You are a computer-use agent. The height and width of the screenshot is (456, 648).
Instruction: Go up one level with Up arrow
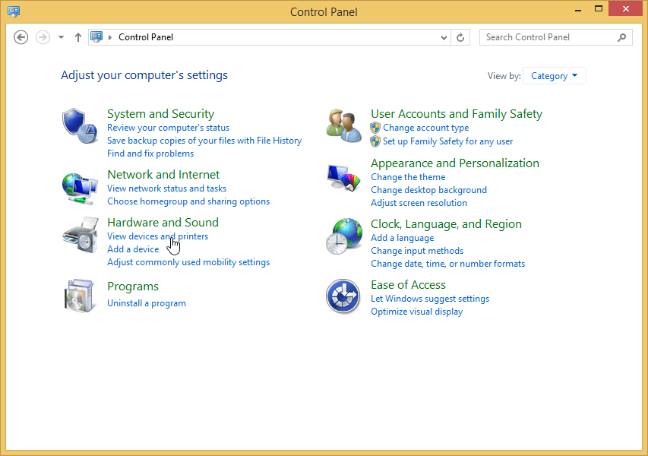[x=77, y=37]
